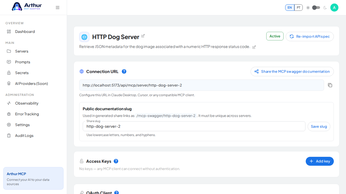Toggle the dark mode switch
The height and width of the screenshot is (194, 346).
tap(316, 8)
